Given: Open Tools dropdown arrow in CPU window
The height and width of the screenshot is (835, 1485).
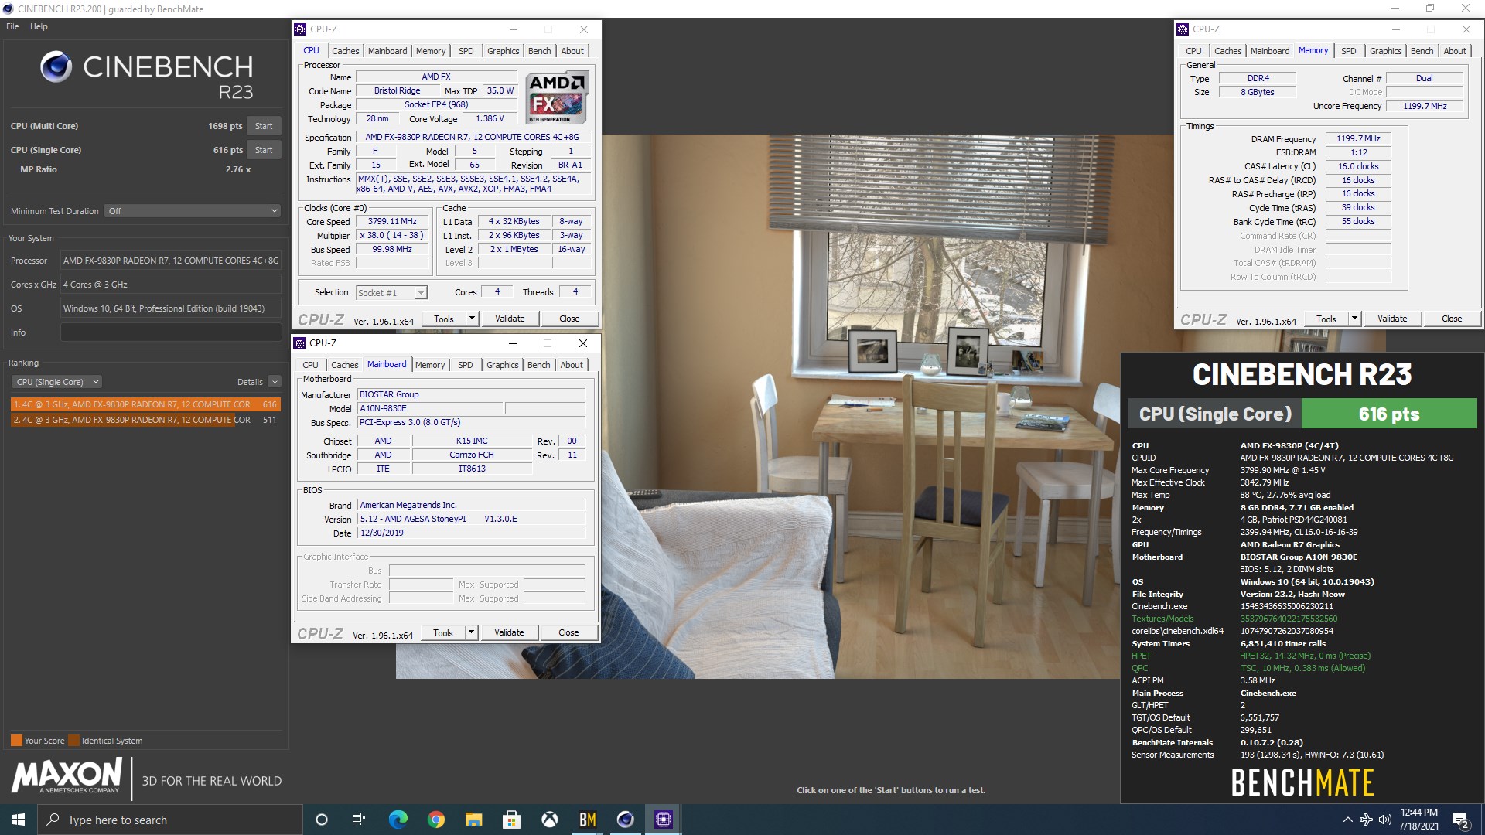Looking at the screenshot, I should click(x=472, y=319).
